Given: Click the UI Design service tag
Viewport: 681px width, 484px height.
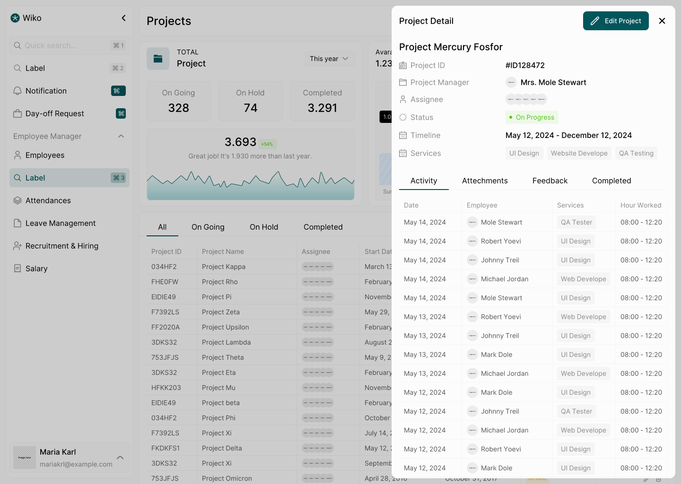Looking at the screenshot, I should tap(524, 153).
